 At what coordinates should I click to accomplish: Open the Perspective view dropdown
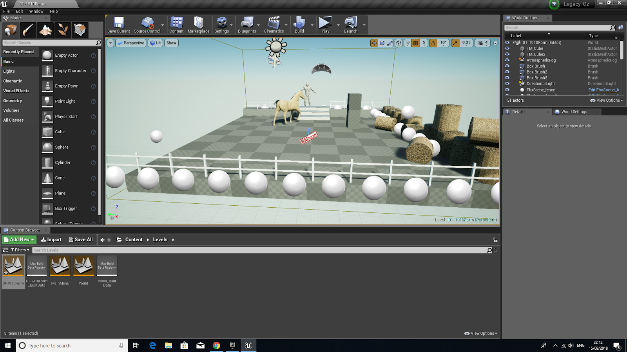[130, 43]
